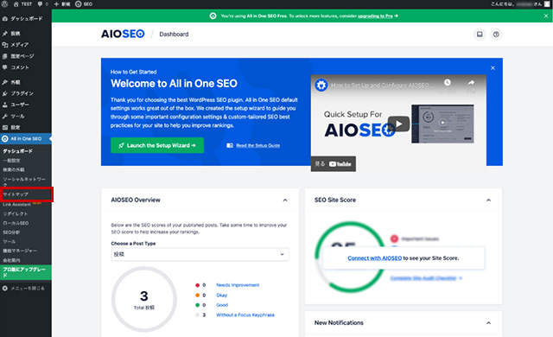Collapse sidebar with メニューを閉じる
This screenshot has width=553, height=337.
click(23, 289)
